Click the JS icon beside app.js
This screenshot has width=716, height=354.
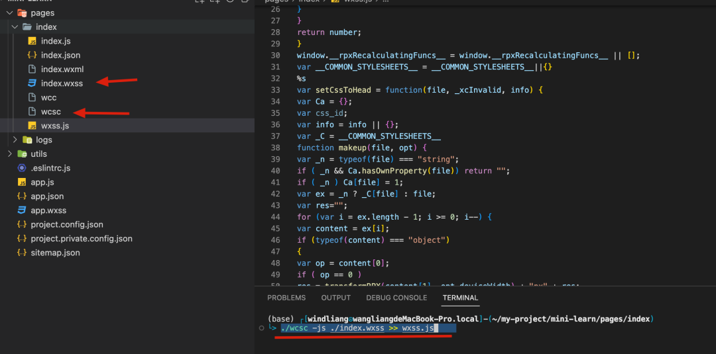[21, 182]
